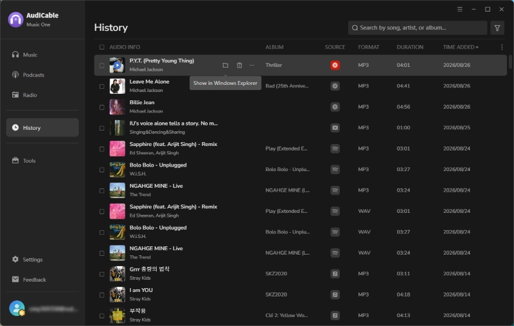Image resolution: width=514 pixels, height=326 pixels.
Task: Go to the Radio section
Action: pyautogui.click(x=42, y=95)
